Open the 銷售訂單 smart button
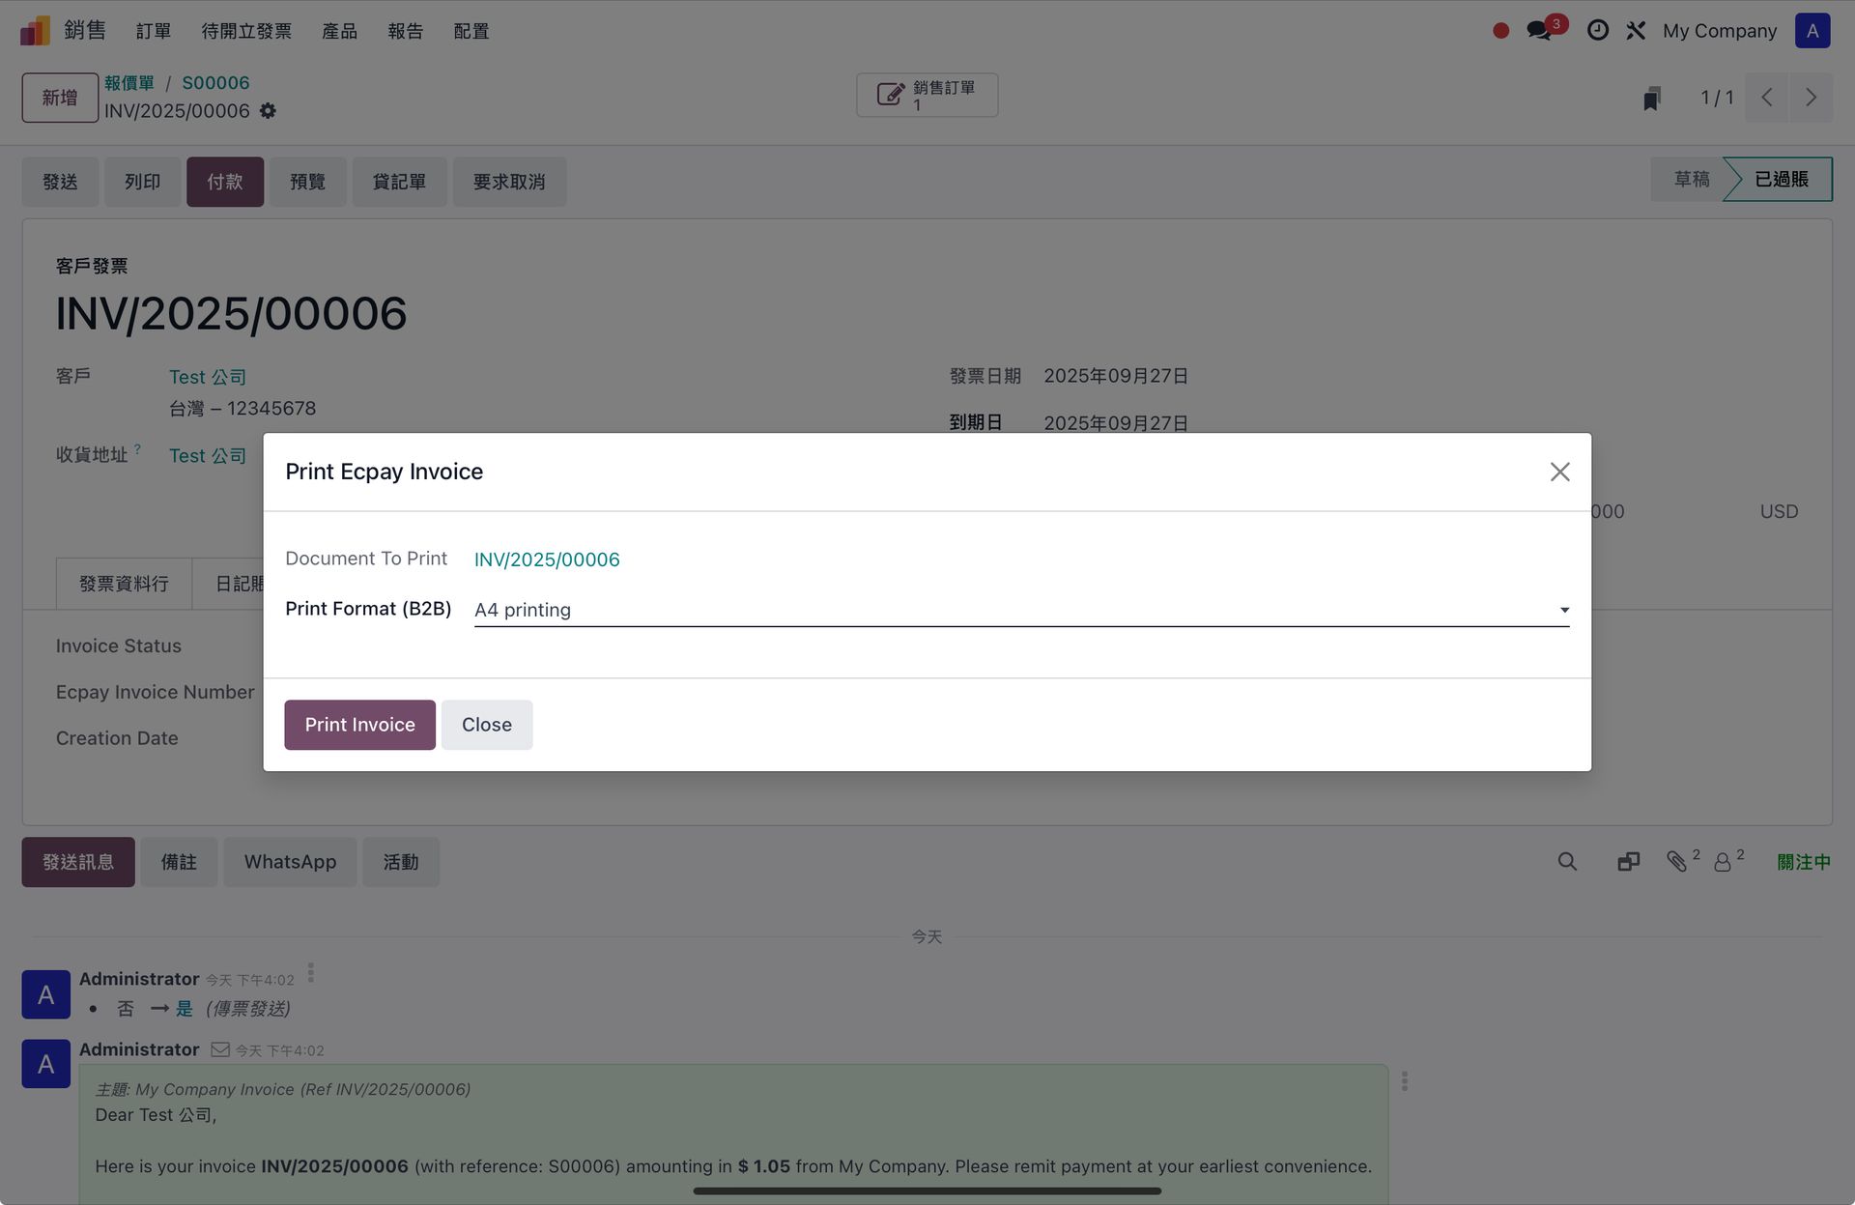 point(927,95)
